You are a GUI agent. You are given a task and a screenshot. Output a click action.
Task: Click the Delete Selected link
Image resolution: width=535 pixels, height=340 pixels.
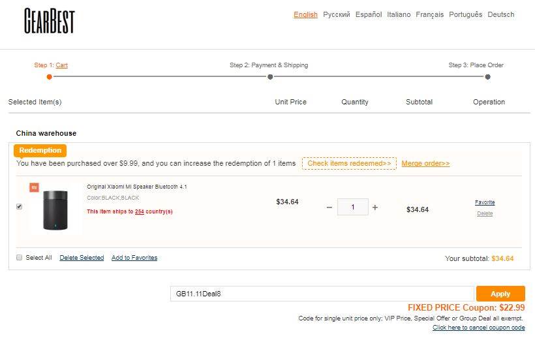tap(82, 258)
